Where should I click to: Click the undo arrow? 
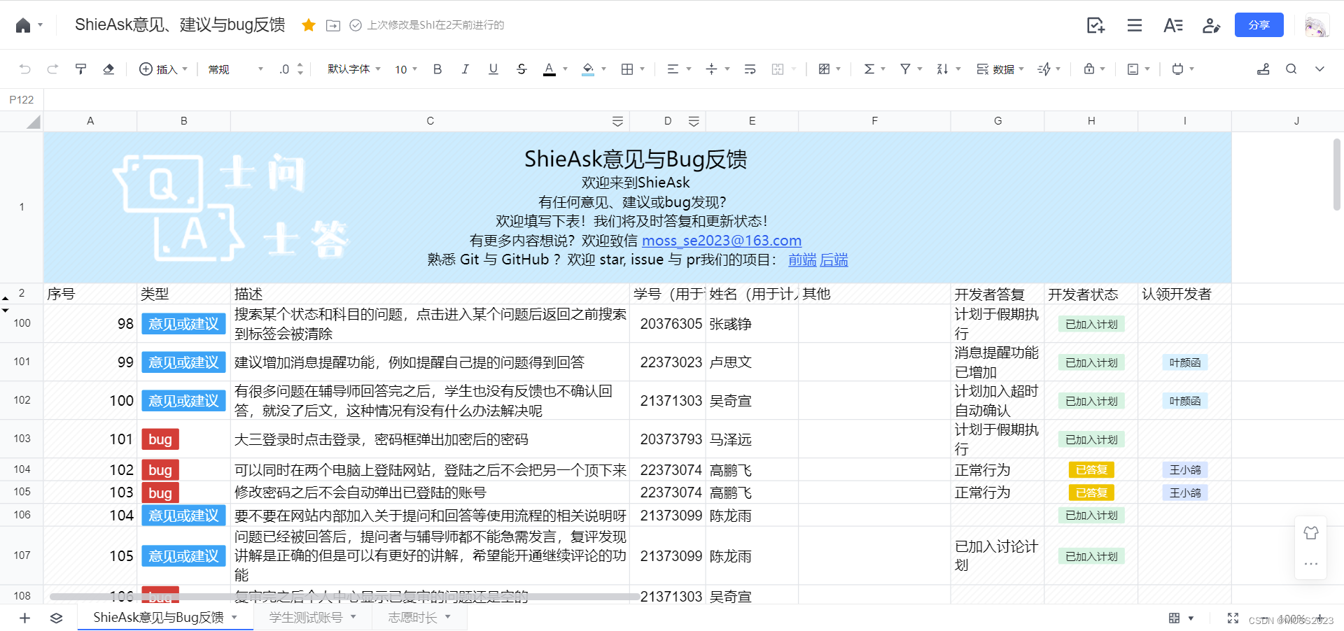pyautogui.click(x=25, y=69)
